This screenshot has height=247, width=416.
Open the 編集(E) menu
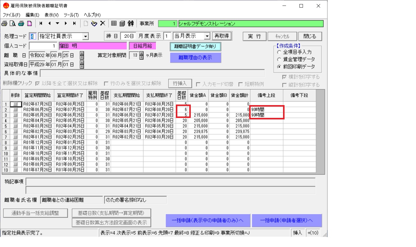pos(32,15)
